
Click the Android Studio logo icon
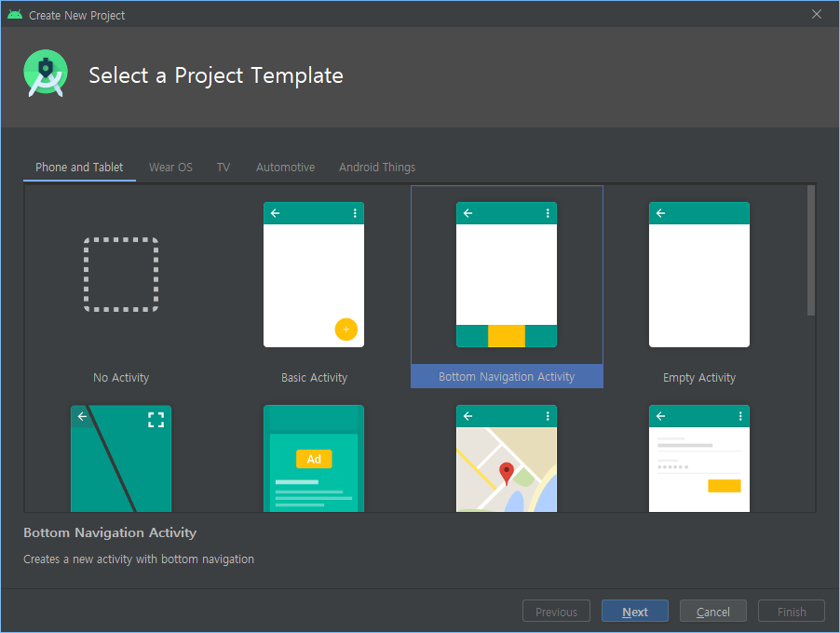point(46,74)
